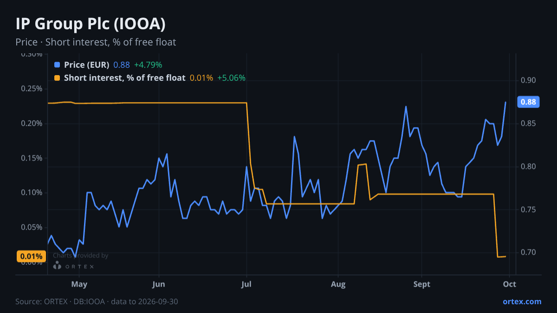Viewport: 557px width, 313px height.
Task: Click the 0.88 price value in legend
Action: click(122, 65)
